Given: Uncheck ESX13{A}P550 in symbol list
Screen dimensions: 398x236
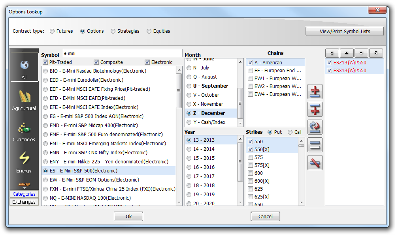Looking at the screenshot, I should (x=330, y=71).
